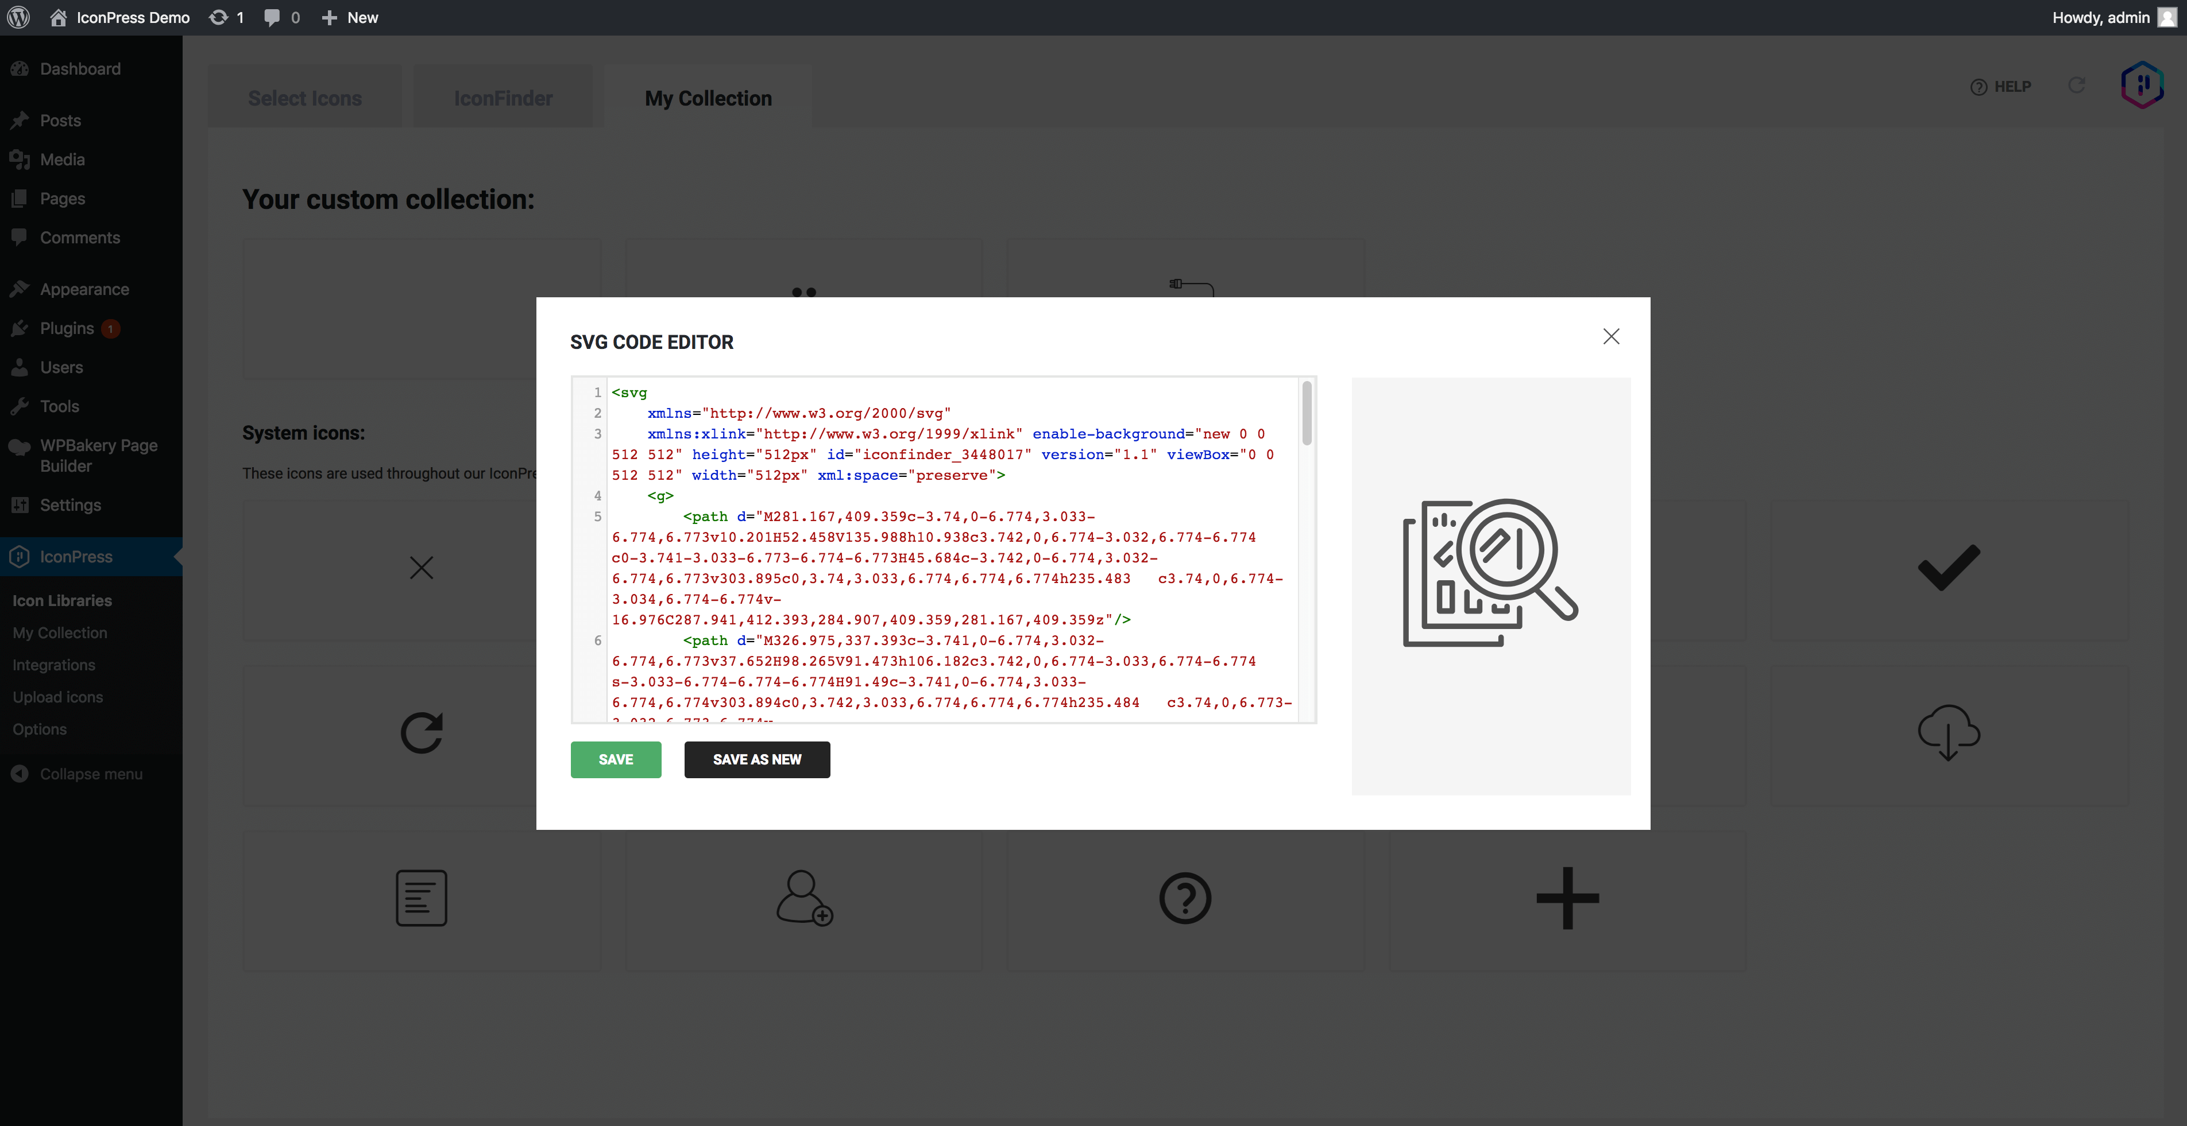Screen dimensions: 2187x1126
Task: Click the magnifier icon preview thumbnail
Action: point(1490,573)
